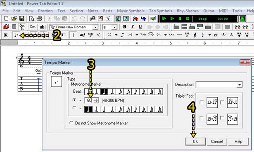Screen dimensions: 254x152
Task: Adjust BPM with spinner arrows
Action: tap(96, 101)
